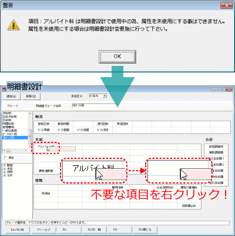This screenshot has width=235, height=236.
Task: Click OK in the warning dialog
Action: click(117, 56)
